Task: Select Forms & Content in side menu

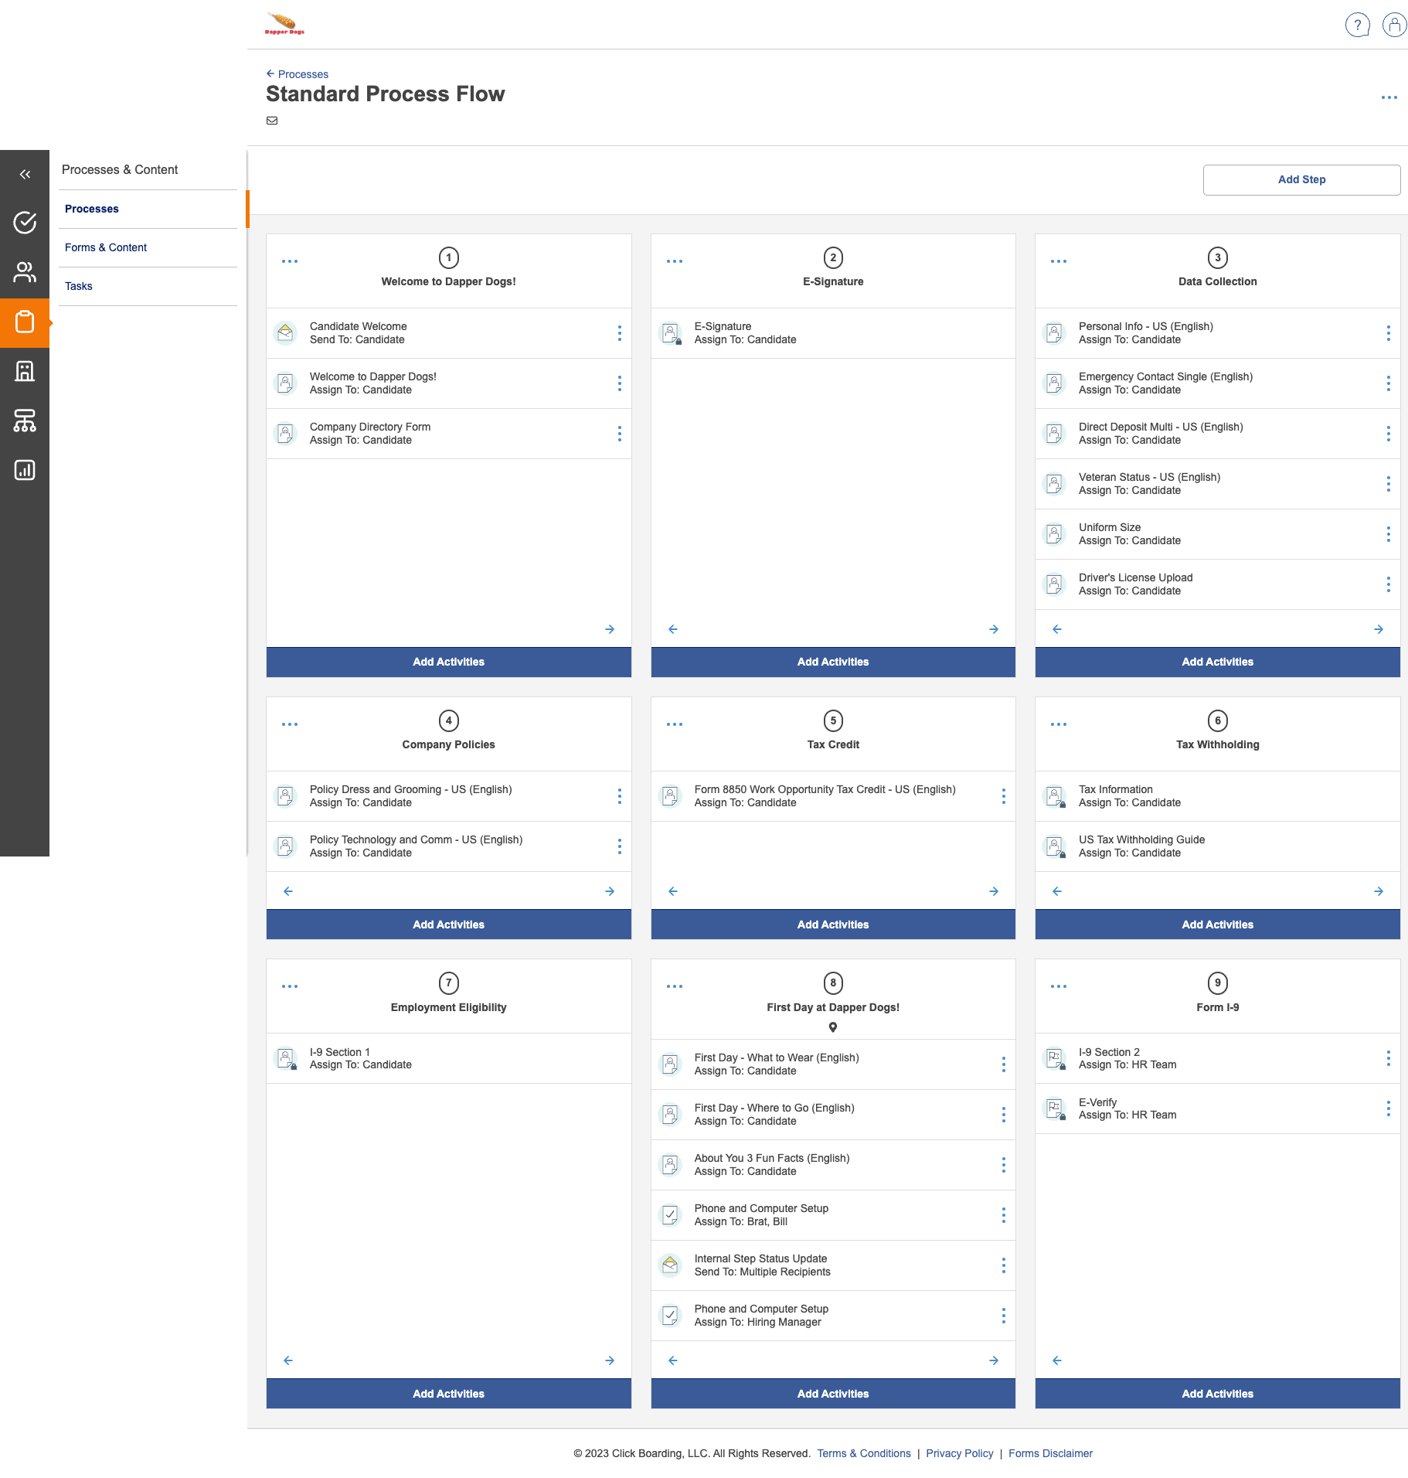Action: point(106,247)
